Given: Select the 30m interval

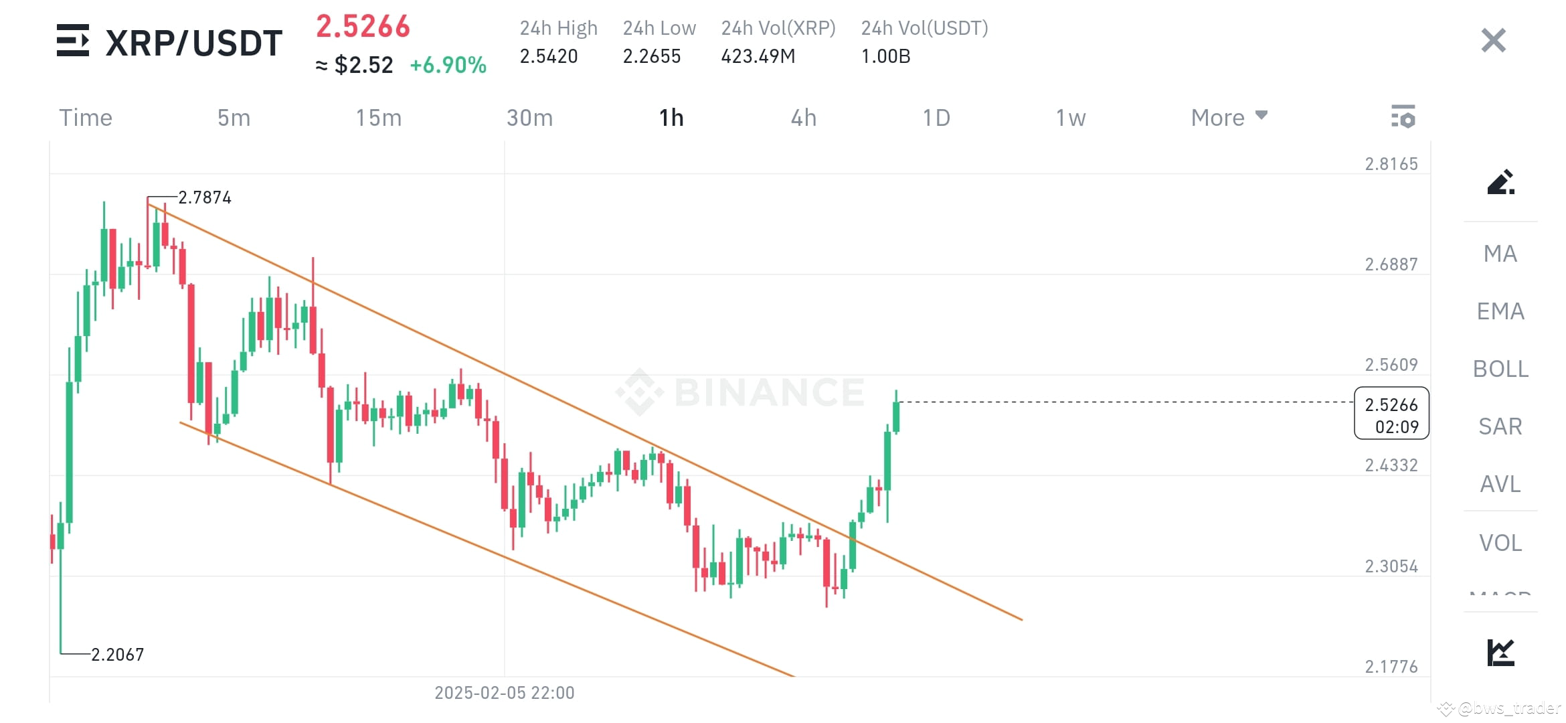Looking at the screenshot, I should pyautogui.click(x=529, y=117).
